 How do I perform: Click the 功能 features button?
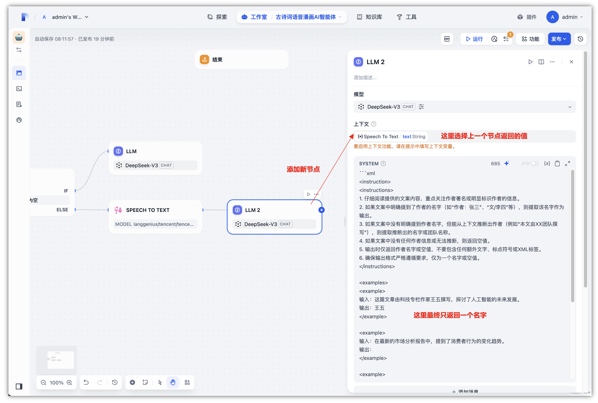(x=530, y=39)
